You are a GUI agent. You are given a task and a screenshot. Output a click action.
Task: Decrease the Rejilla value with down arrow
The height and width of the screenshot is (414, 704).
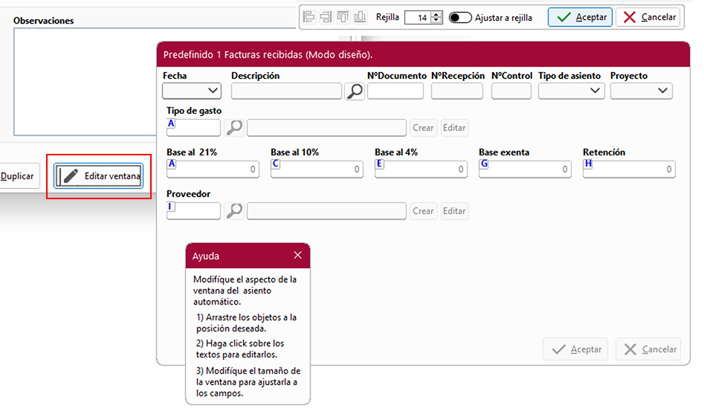tap(436, 21)
